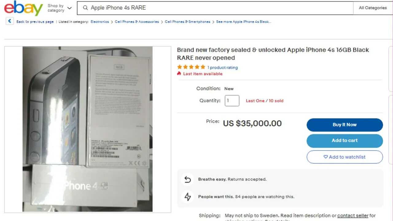
Task: Click the Add to cart button
Action: pos(344,141)
